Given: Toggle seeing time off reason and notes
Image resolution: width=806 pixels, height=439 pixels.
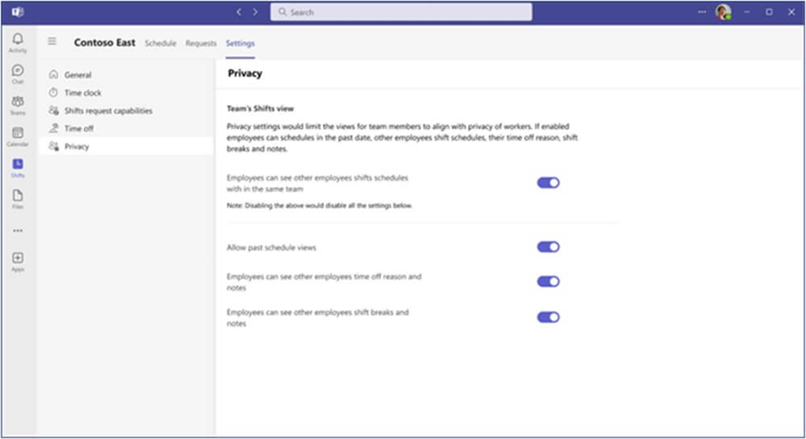Looking at the screenshot, I should 548,282.
